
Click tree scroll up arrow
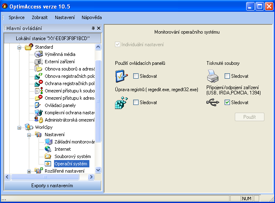point(98,47)
